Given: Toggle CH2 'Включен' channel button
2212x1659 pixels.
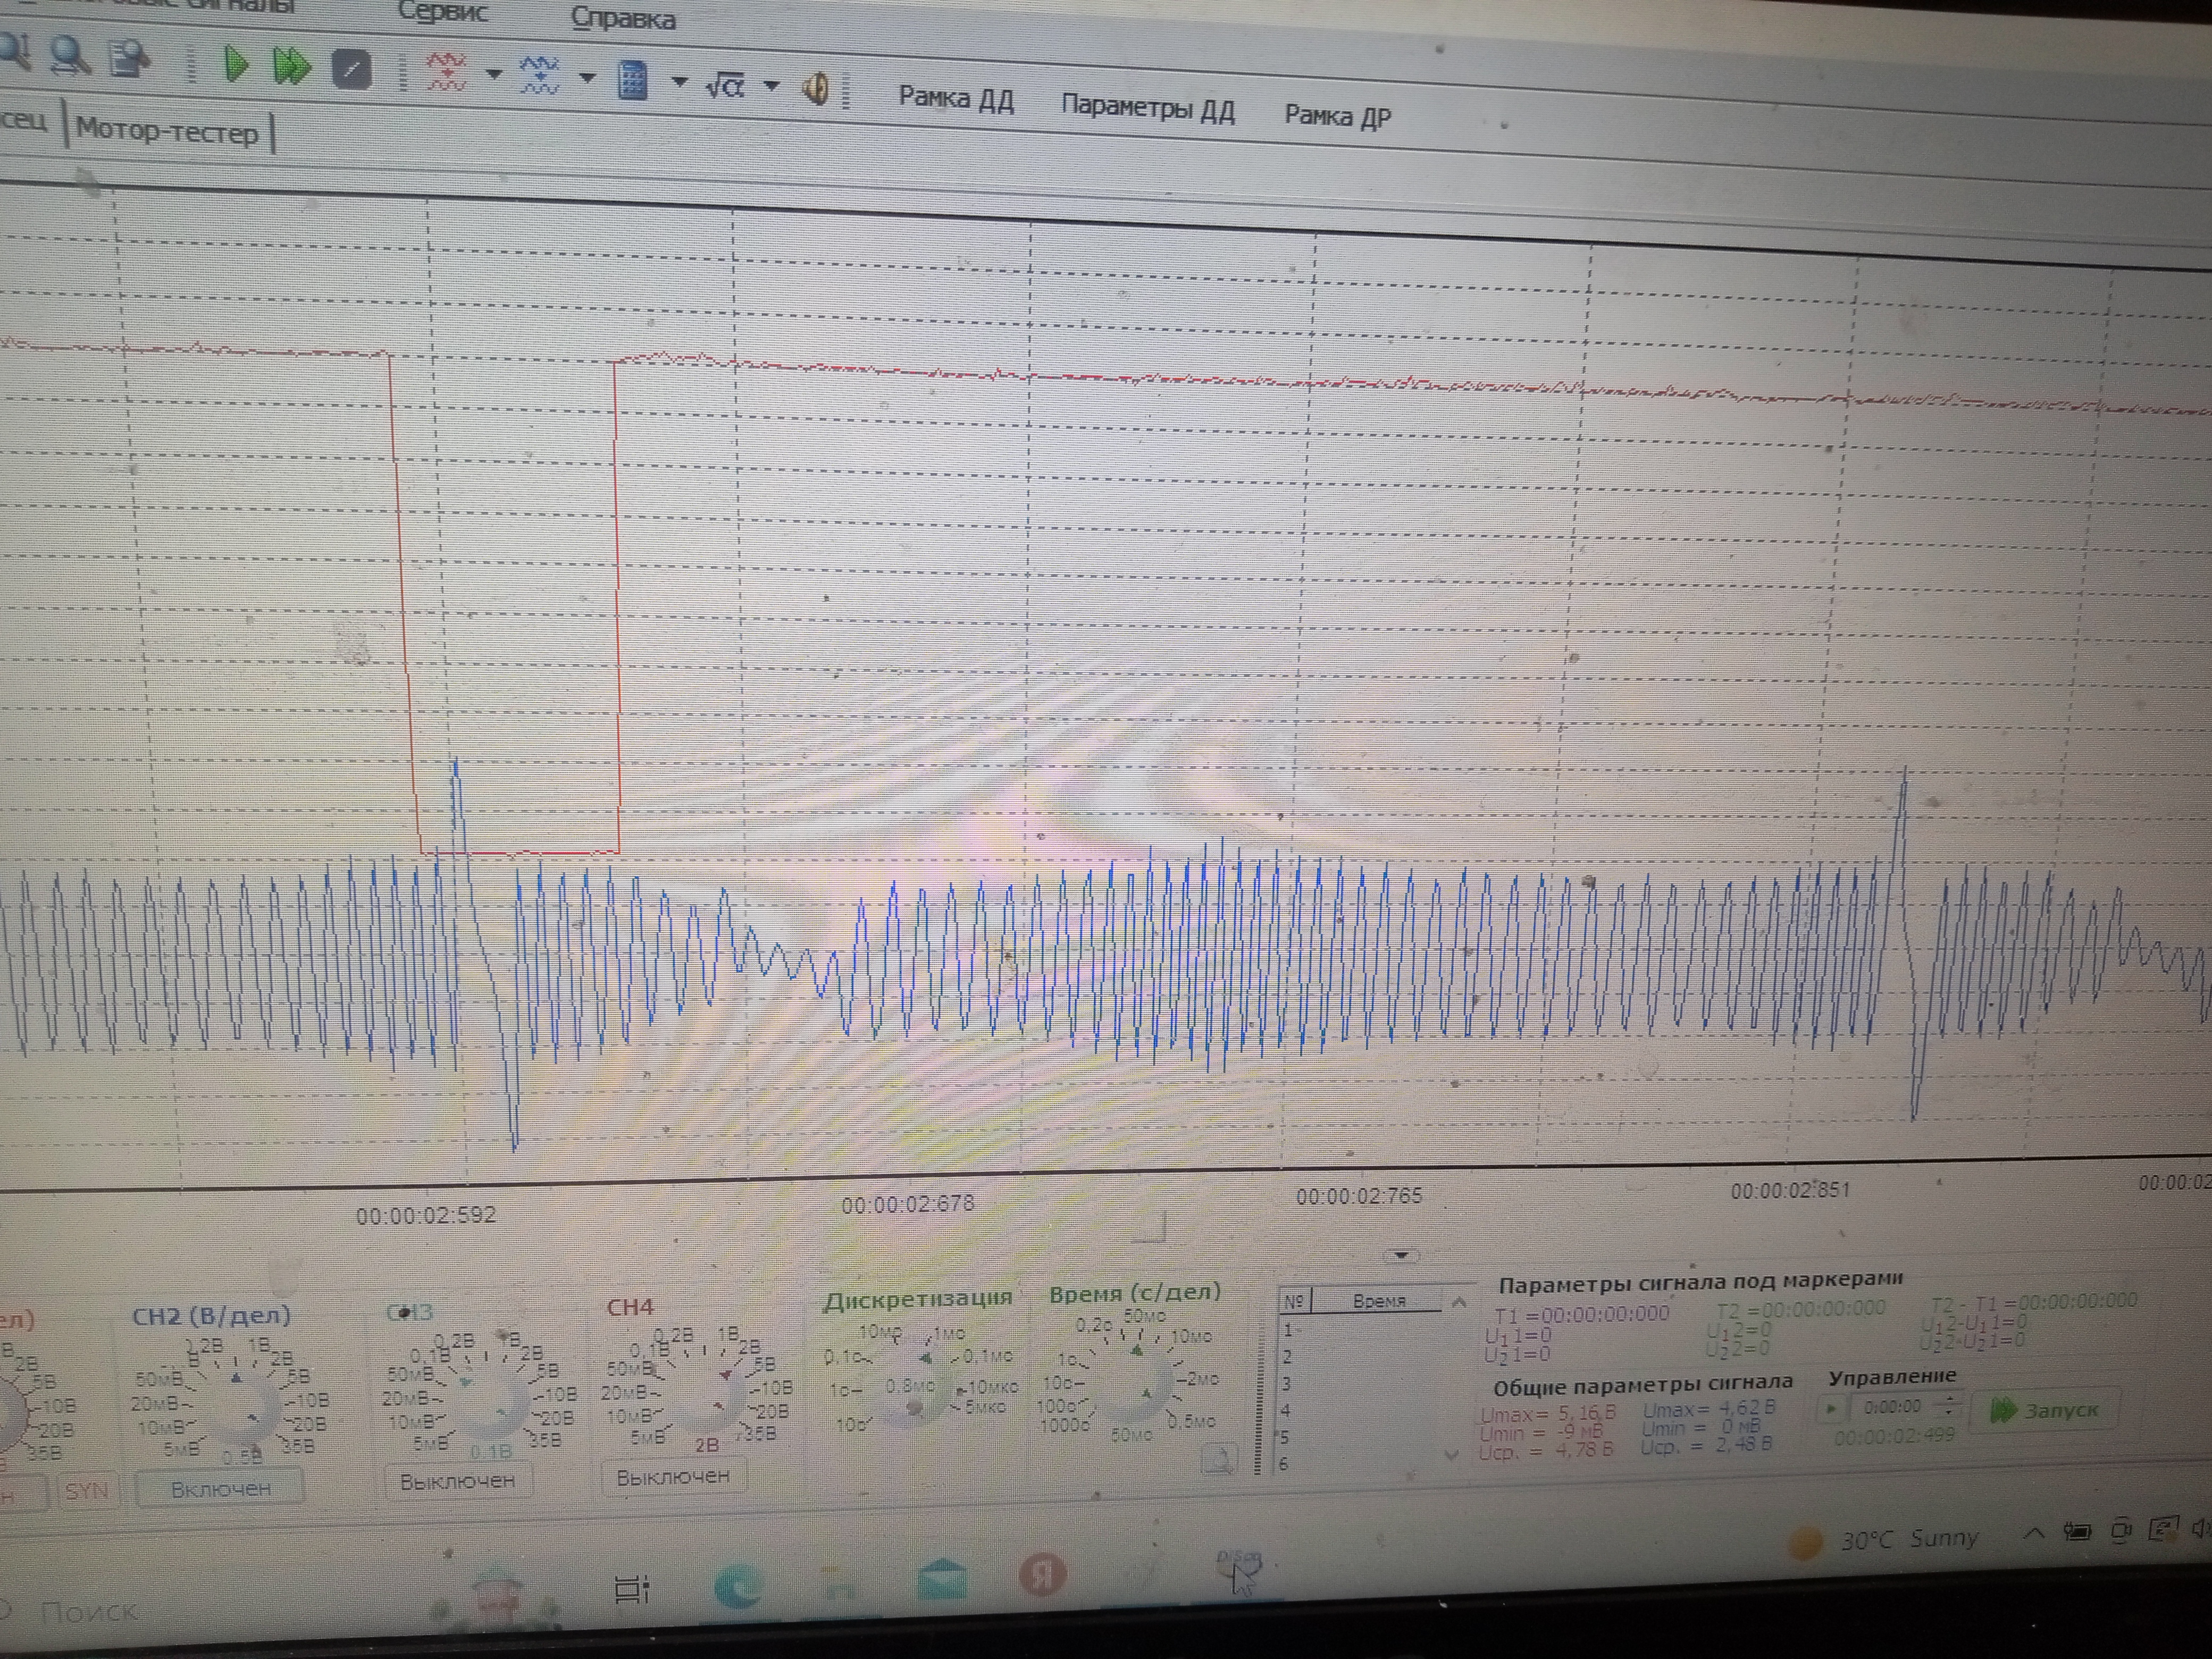Looking at the screenshot, I should (x=220, y=1489).
